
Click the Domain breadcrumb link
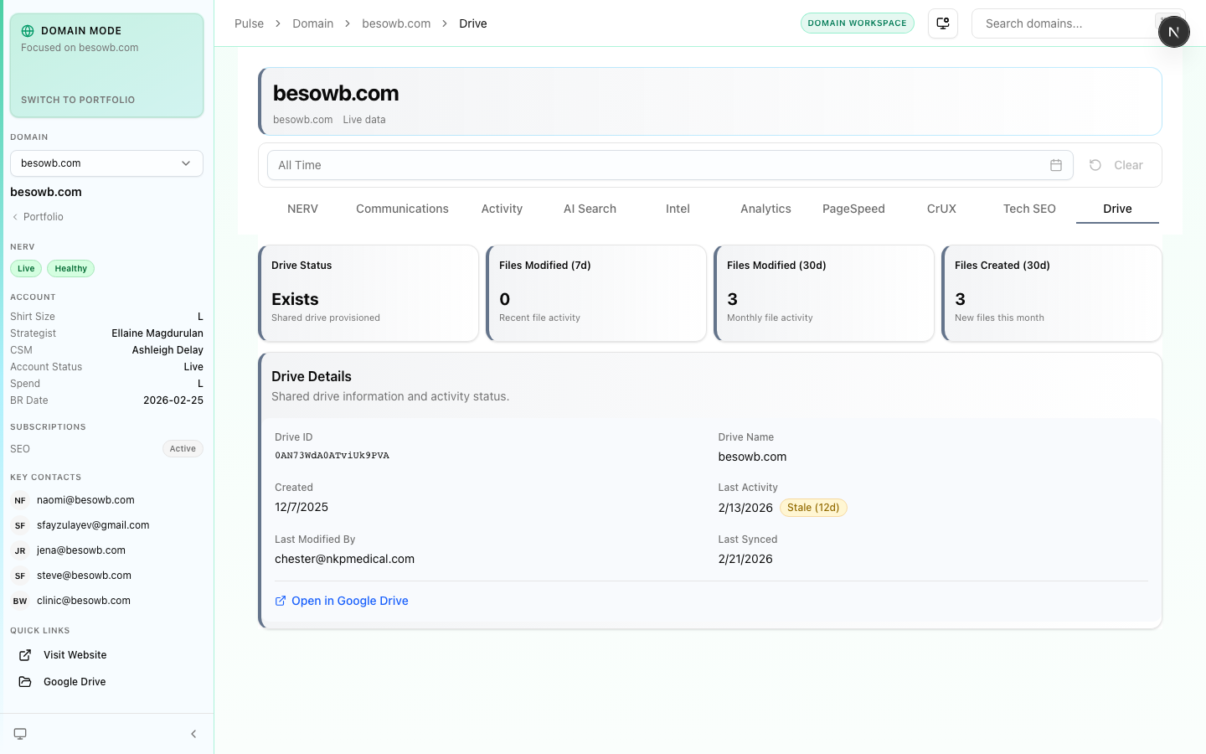point(312,23)
